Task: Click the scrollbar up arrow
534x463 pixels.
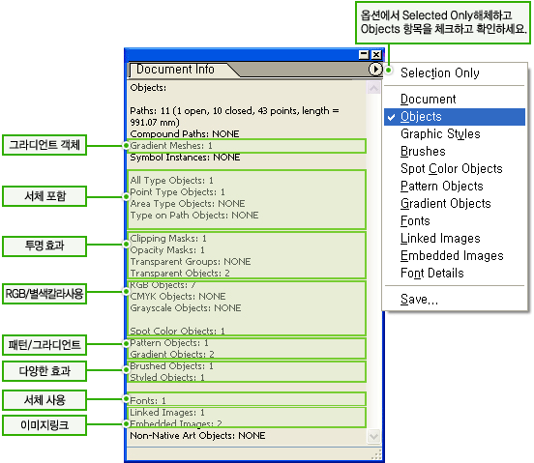Action: click(x=373, y=89)
